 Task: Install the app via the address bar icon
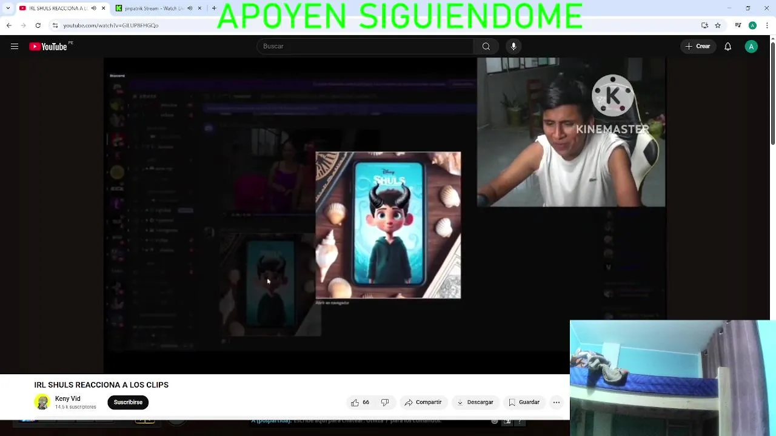(704, 25)
